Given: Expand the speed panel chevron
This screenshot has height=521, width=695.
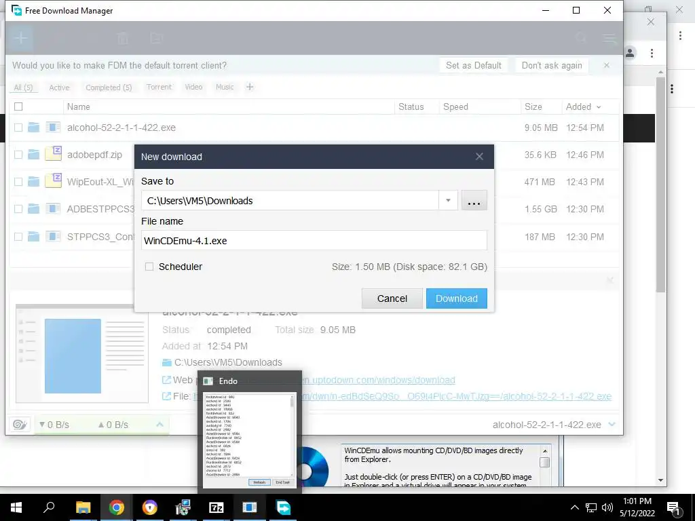Looking at the screenshot, I should pos(159,425).
